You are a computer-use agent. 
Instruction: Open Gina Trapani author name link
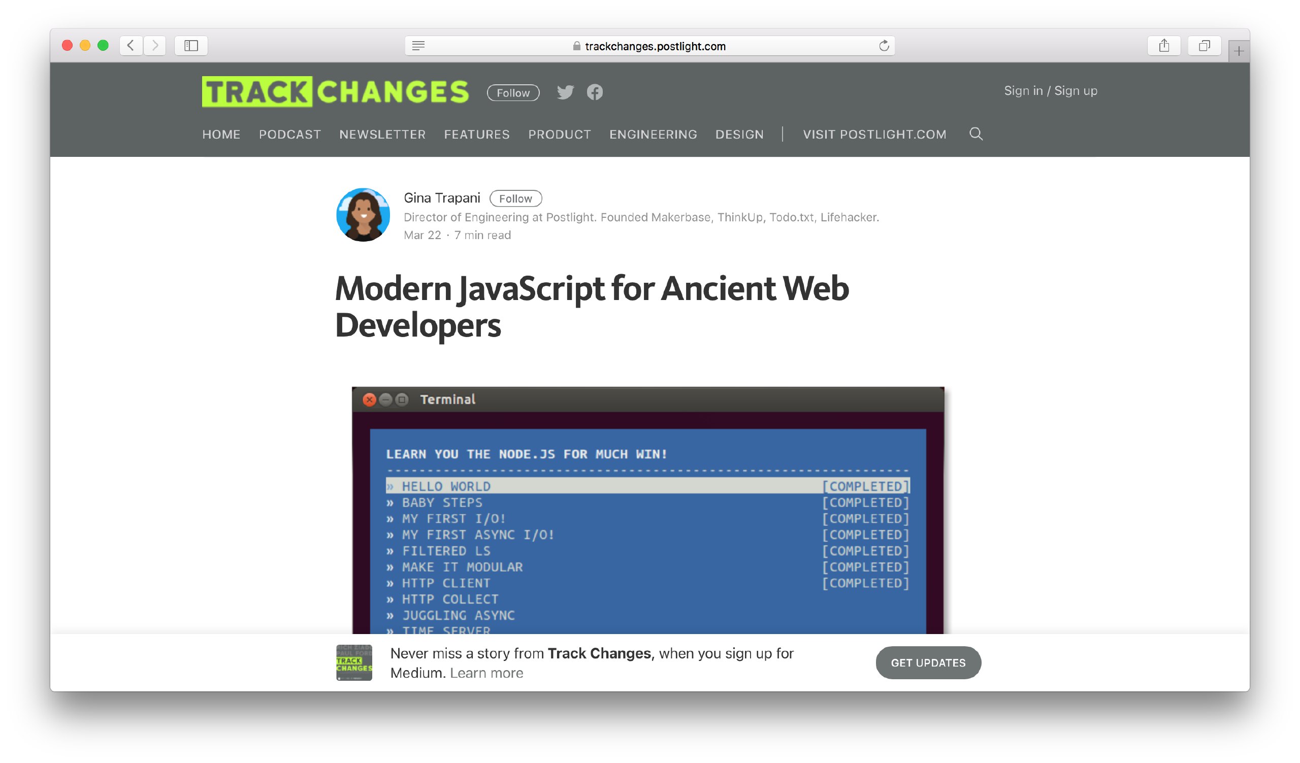[442, 198]
